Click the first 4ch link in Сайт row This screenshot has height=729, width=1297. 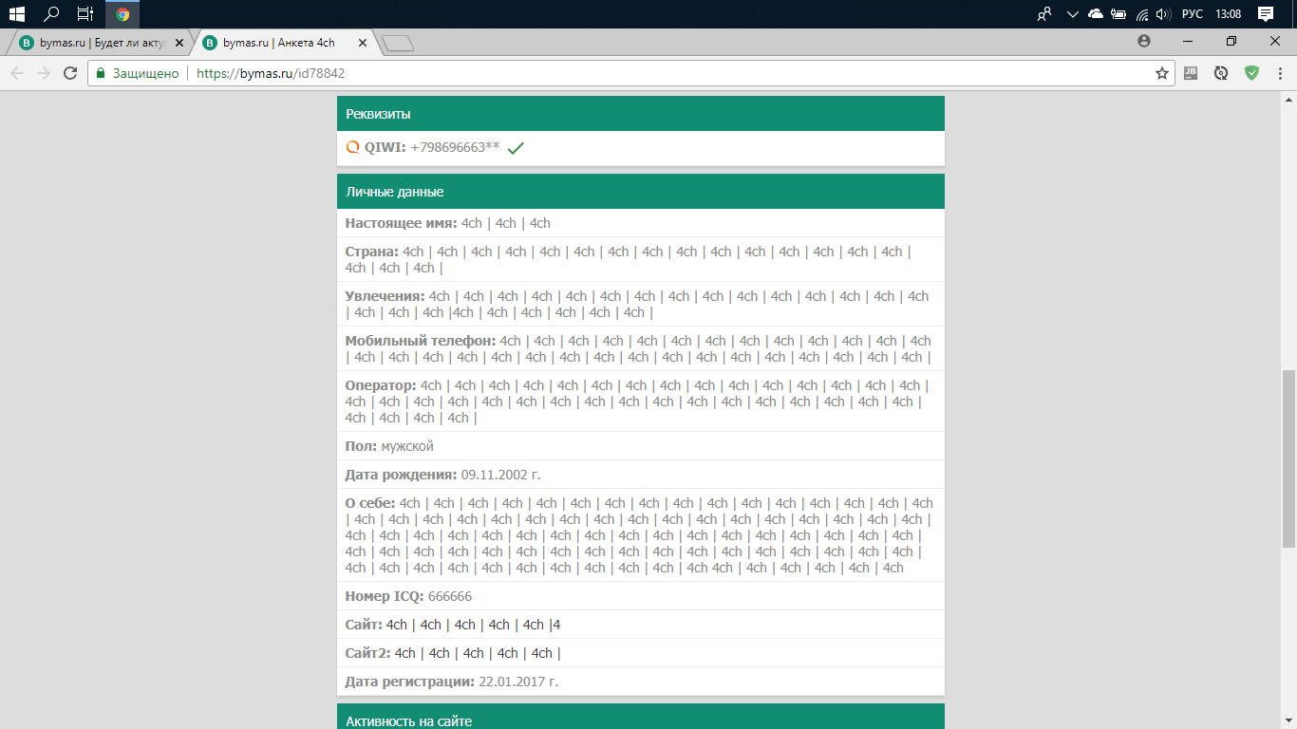397,625
